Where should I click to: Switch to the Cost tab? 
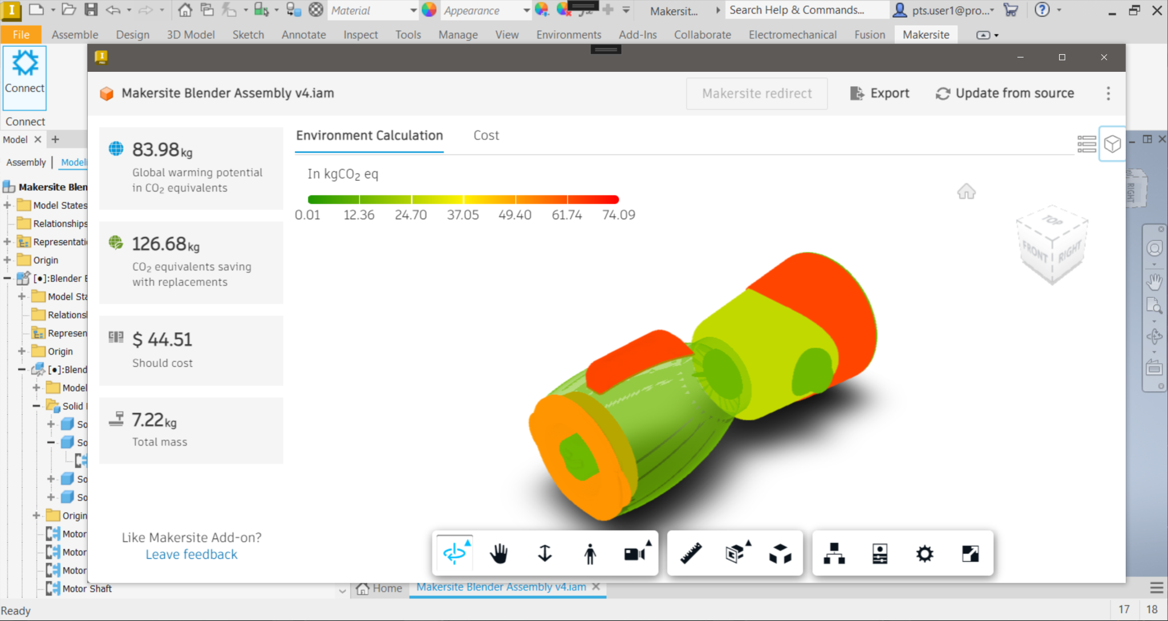(x=485, y=136)
